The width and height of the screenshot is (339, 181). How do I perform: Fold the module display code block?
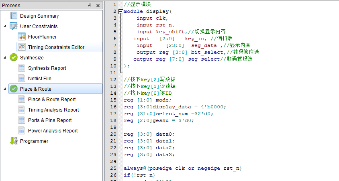121,12
